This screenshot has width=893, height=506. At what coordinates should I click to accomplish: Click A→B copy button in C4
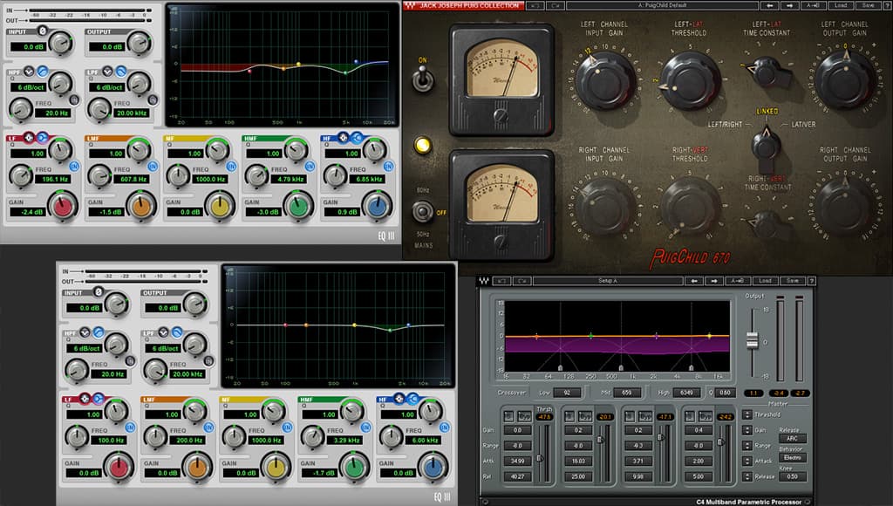click(x=736, y=281)
